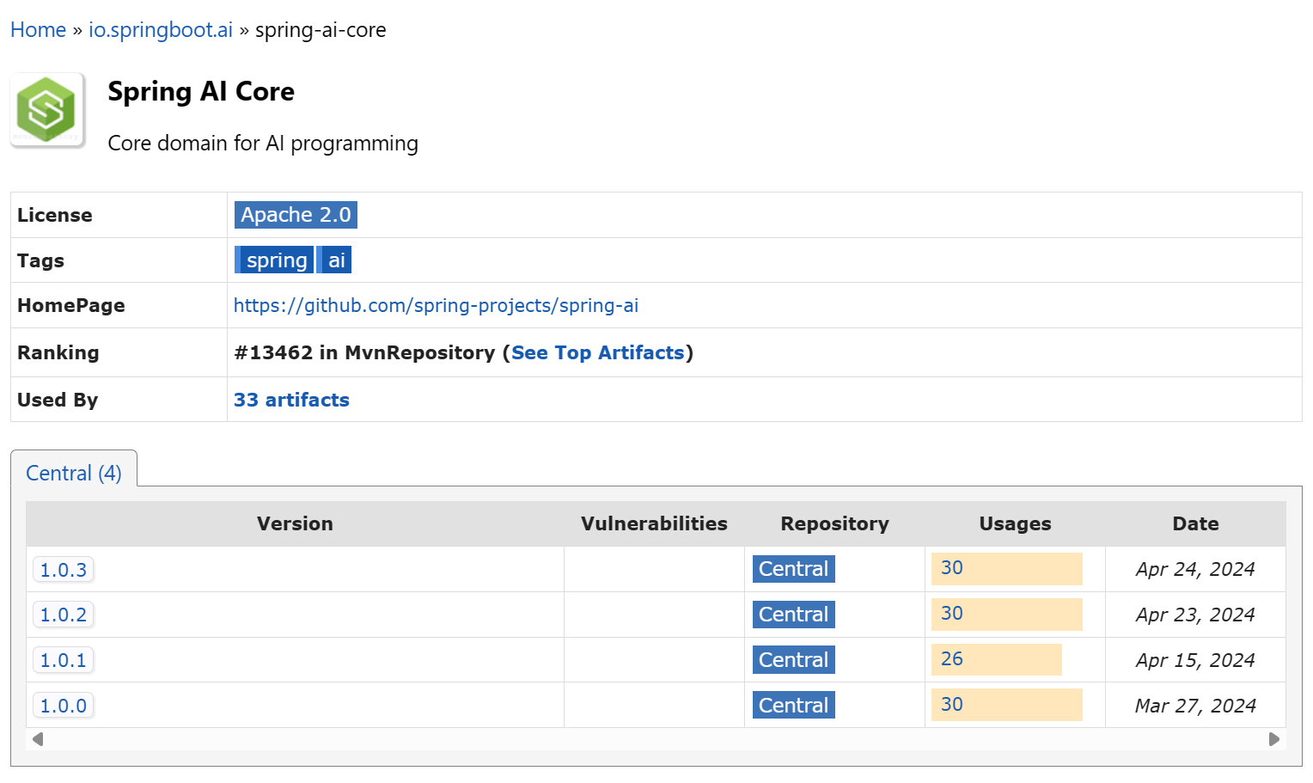Open version 1.0.0
This screenshot has width=1313, height=783.
tap(64, 706)
